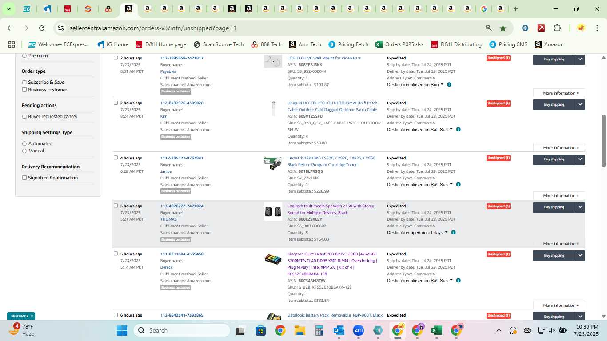The width and height of the screenshot is (607, 341).
Task: Select the Manual shipping settings radio
Action: click(x=24, y=151)
